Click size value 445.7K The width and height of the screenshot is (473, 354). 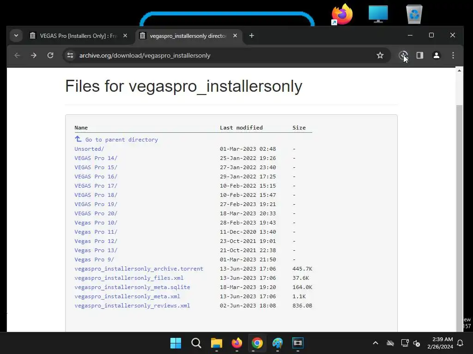point(302,269)
